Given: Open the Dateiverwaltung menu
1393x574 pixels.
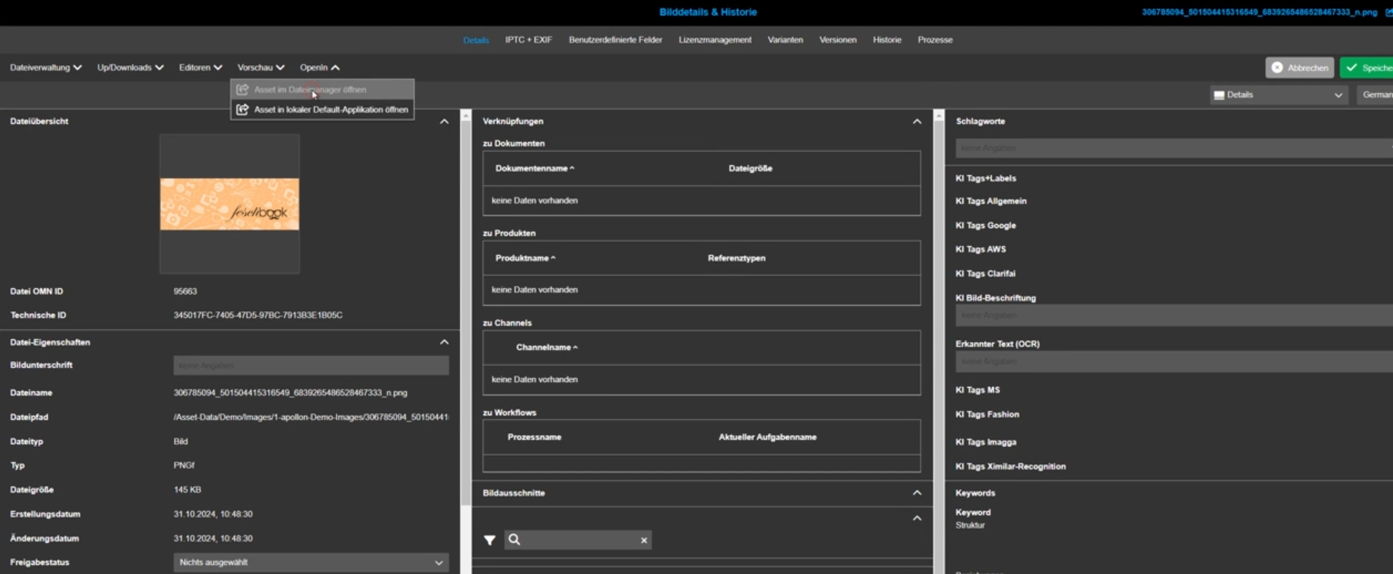Looking at the screenshot, I should pos(45,67).
